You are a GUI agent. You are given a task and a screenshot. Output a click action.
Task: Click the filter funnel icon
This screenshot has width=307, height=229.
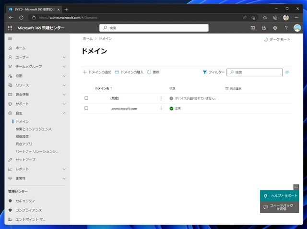[x=205, y=72]
